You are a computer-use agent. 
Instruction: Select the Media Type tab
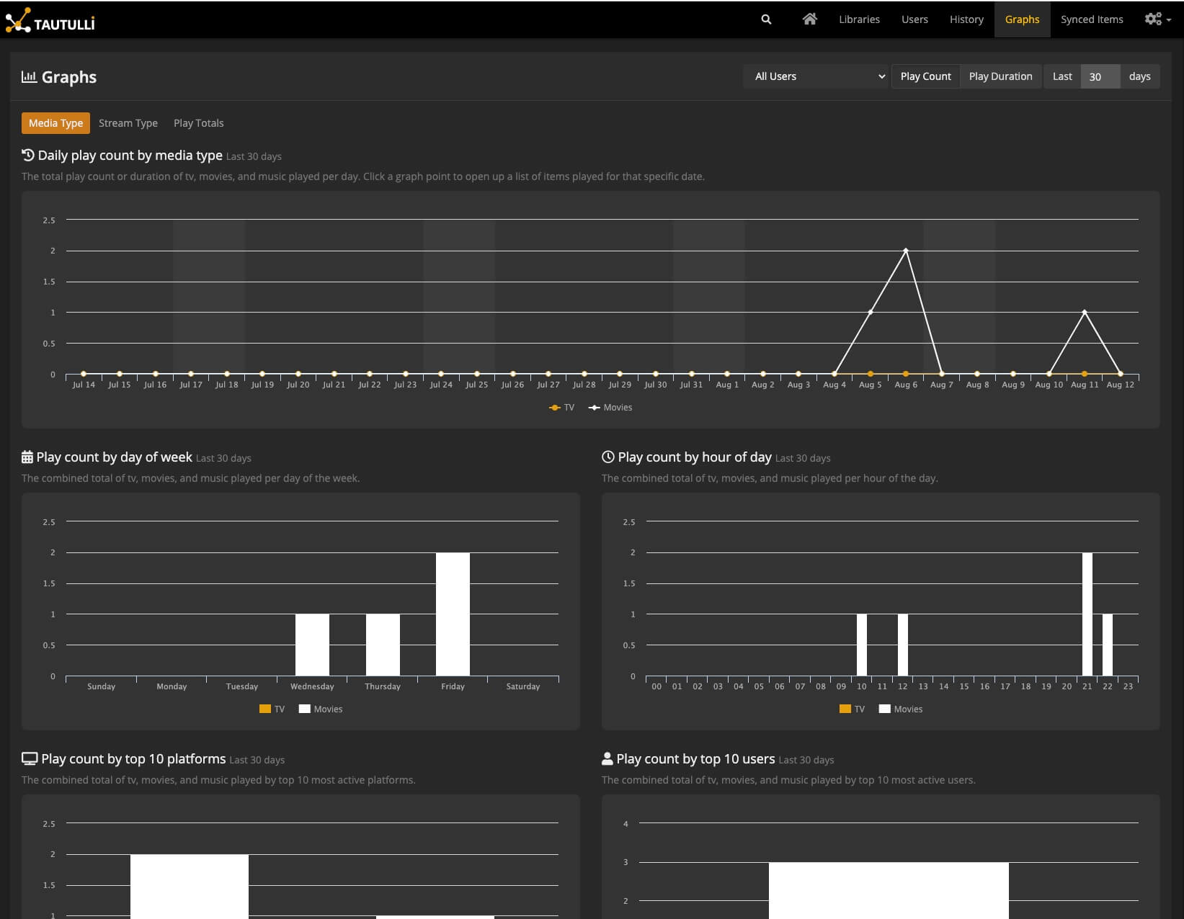(55, 123)
